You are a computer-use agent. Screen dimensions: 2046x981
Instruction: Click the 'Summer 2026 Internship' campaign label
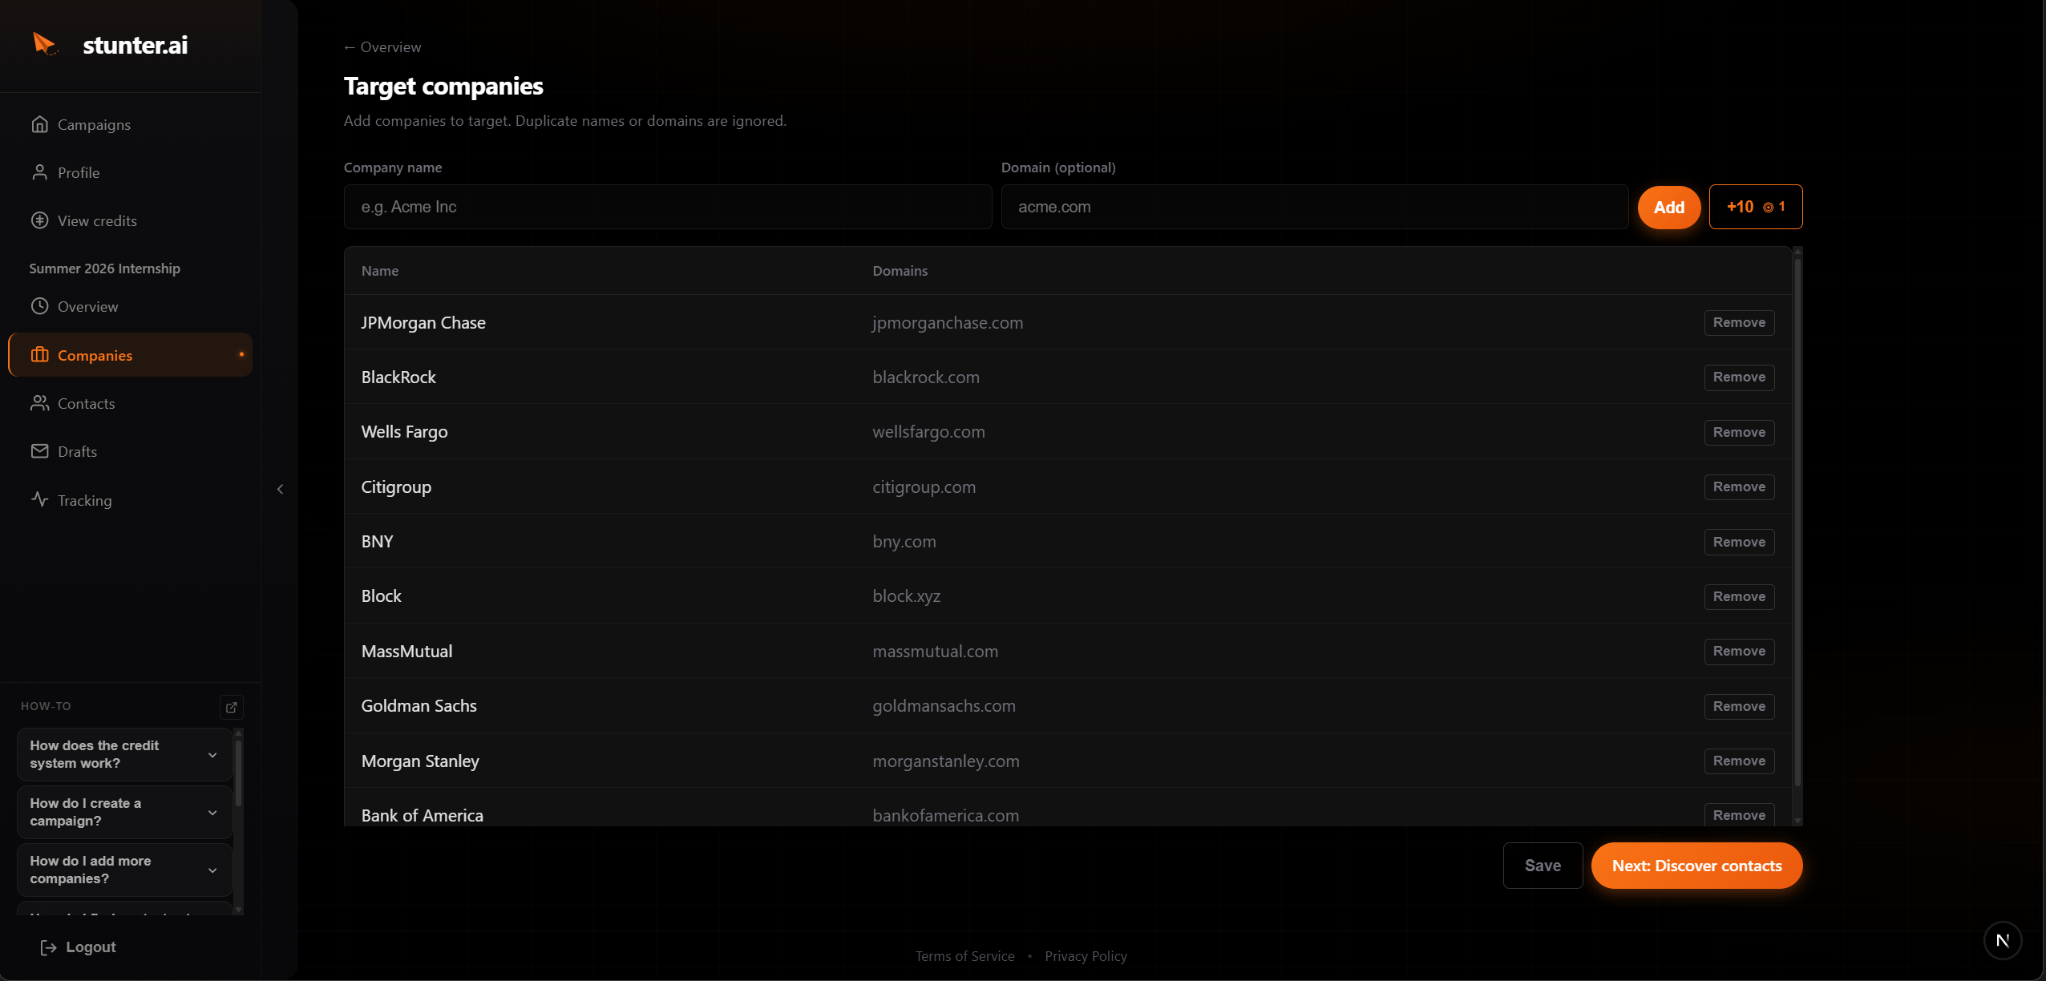pos(104,268)
